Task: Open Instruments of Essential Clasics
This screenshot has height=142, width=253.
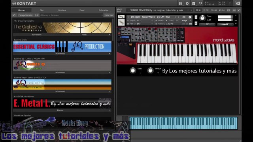Action: click(x=60, y=54)
